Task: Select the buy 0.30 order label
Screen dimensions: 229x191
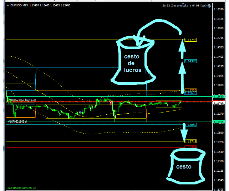Action: click(22, 100)
